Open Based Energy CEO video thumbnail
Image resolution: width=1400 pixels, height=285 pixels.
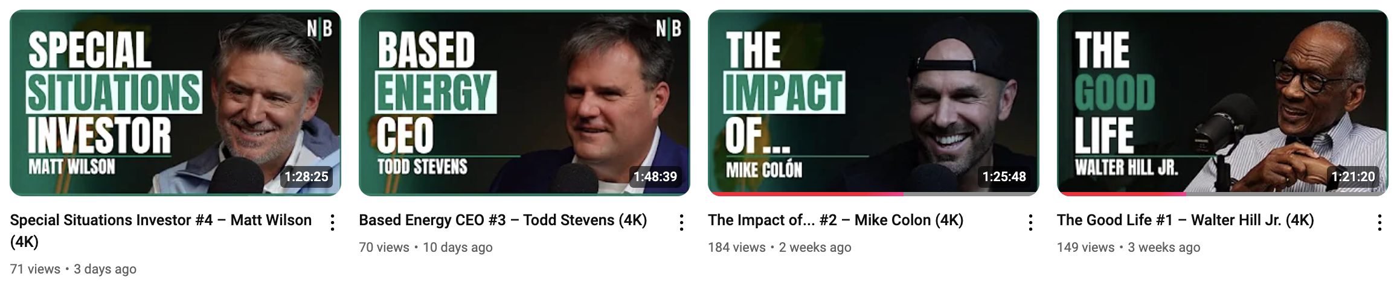click(x=524, y=103)
